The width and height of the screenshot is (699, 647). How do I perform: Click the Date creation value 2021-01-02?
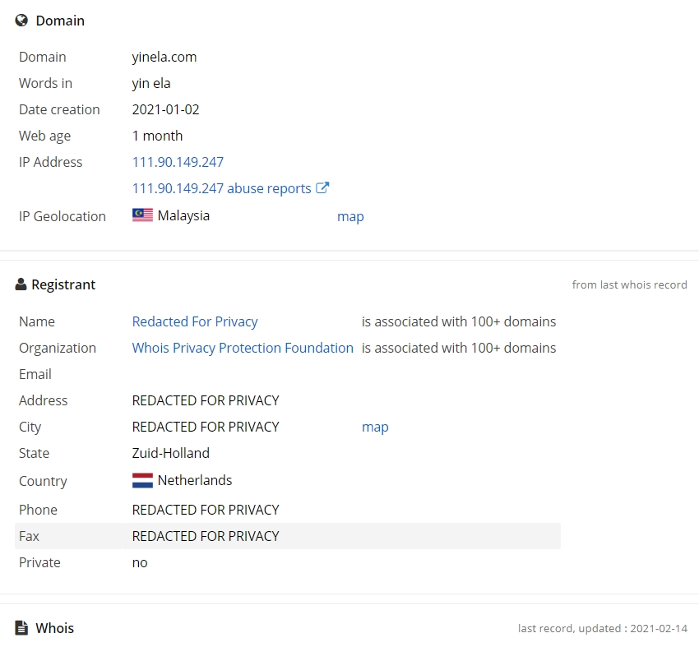(x=166, y=109)
